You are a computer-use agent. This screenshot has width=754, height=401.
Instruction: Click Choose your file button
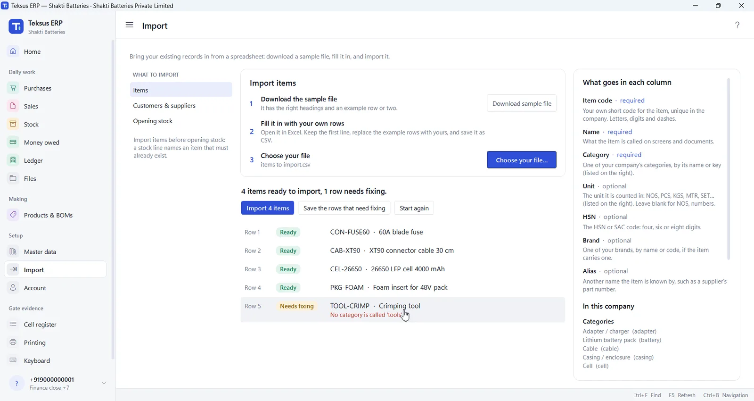click(x=522, y=160)
